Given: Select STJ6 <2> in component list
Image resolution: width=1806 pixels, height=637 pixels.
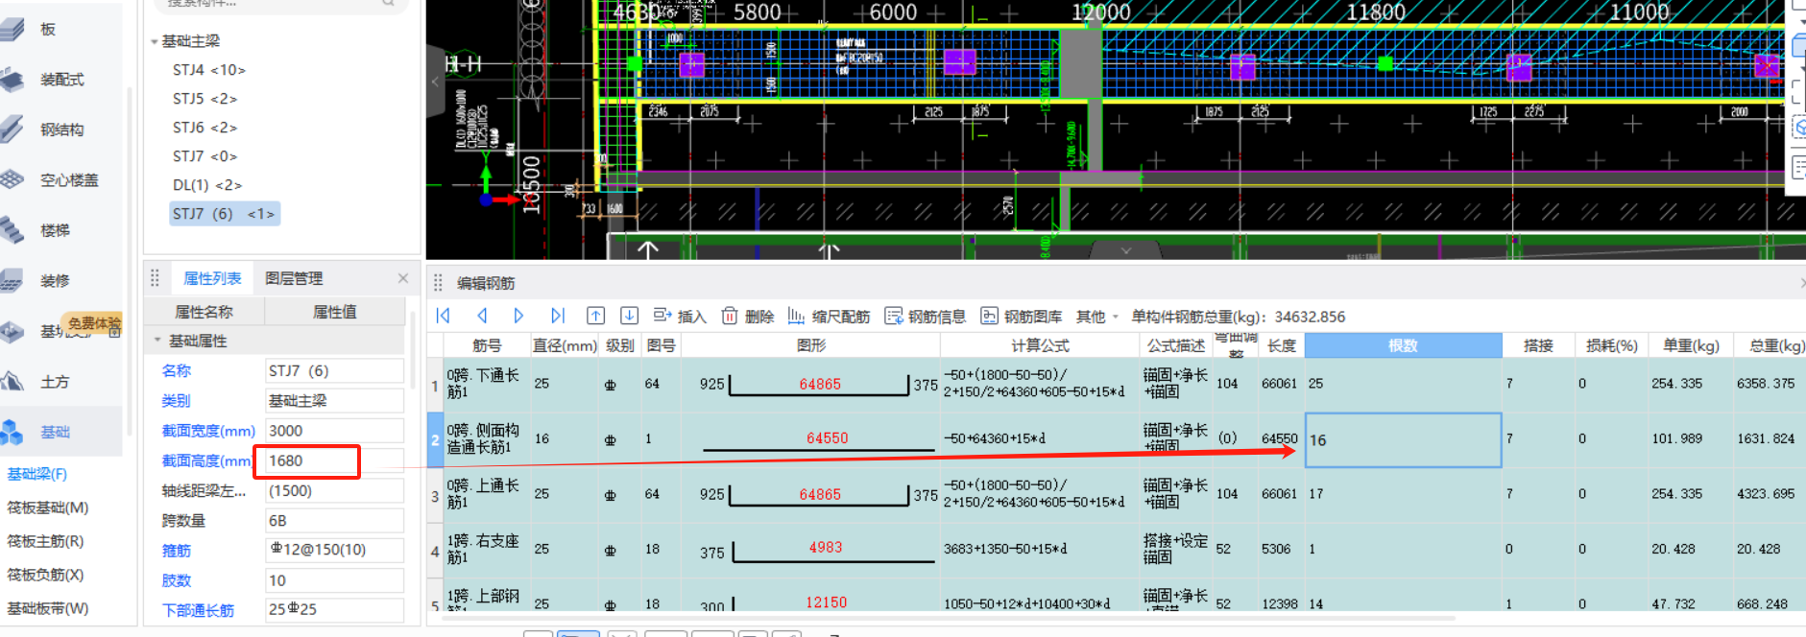Looking at the screenshot, I should pos(205,128).
